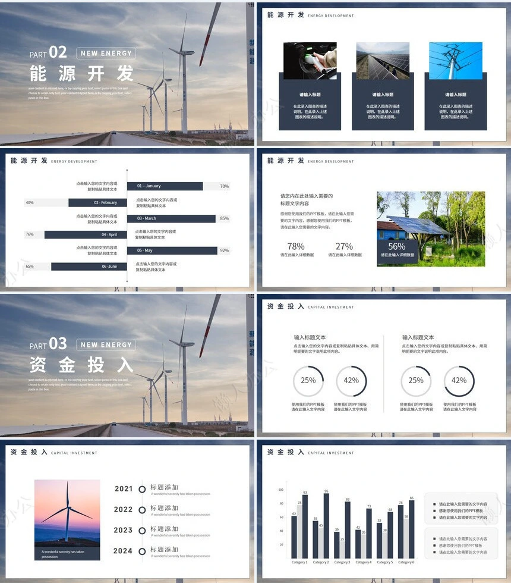Click the NEW ENERGY badge beside PART 03
The height and width of the screenshot is (583, 511).
[106, 345]
